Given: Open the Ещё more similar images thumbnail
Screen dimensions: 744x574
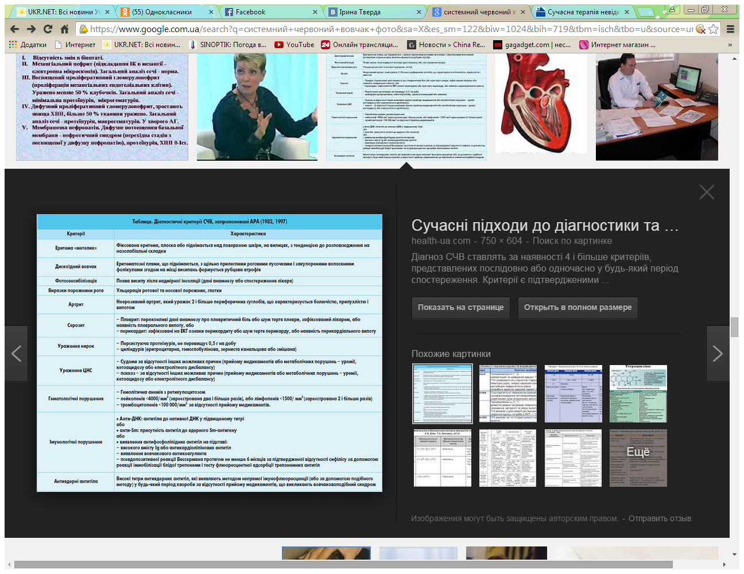Looking at the screenshot, I should coord(638,458).
